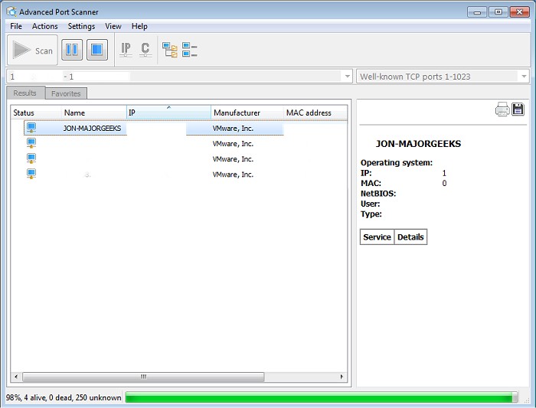Click VMware, Inc. in JON-MAJORGEEKS row
The height and width of the screenshot is (408, 536).
[233, 129]
